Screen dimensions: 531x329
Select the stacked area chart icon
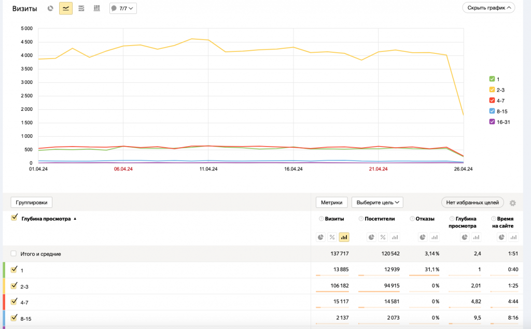click(81, 8)
